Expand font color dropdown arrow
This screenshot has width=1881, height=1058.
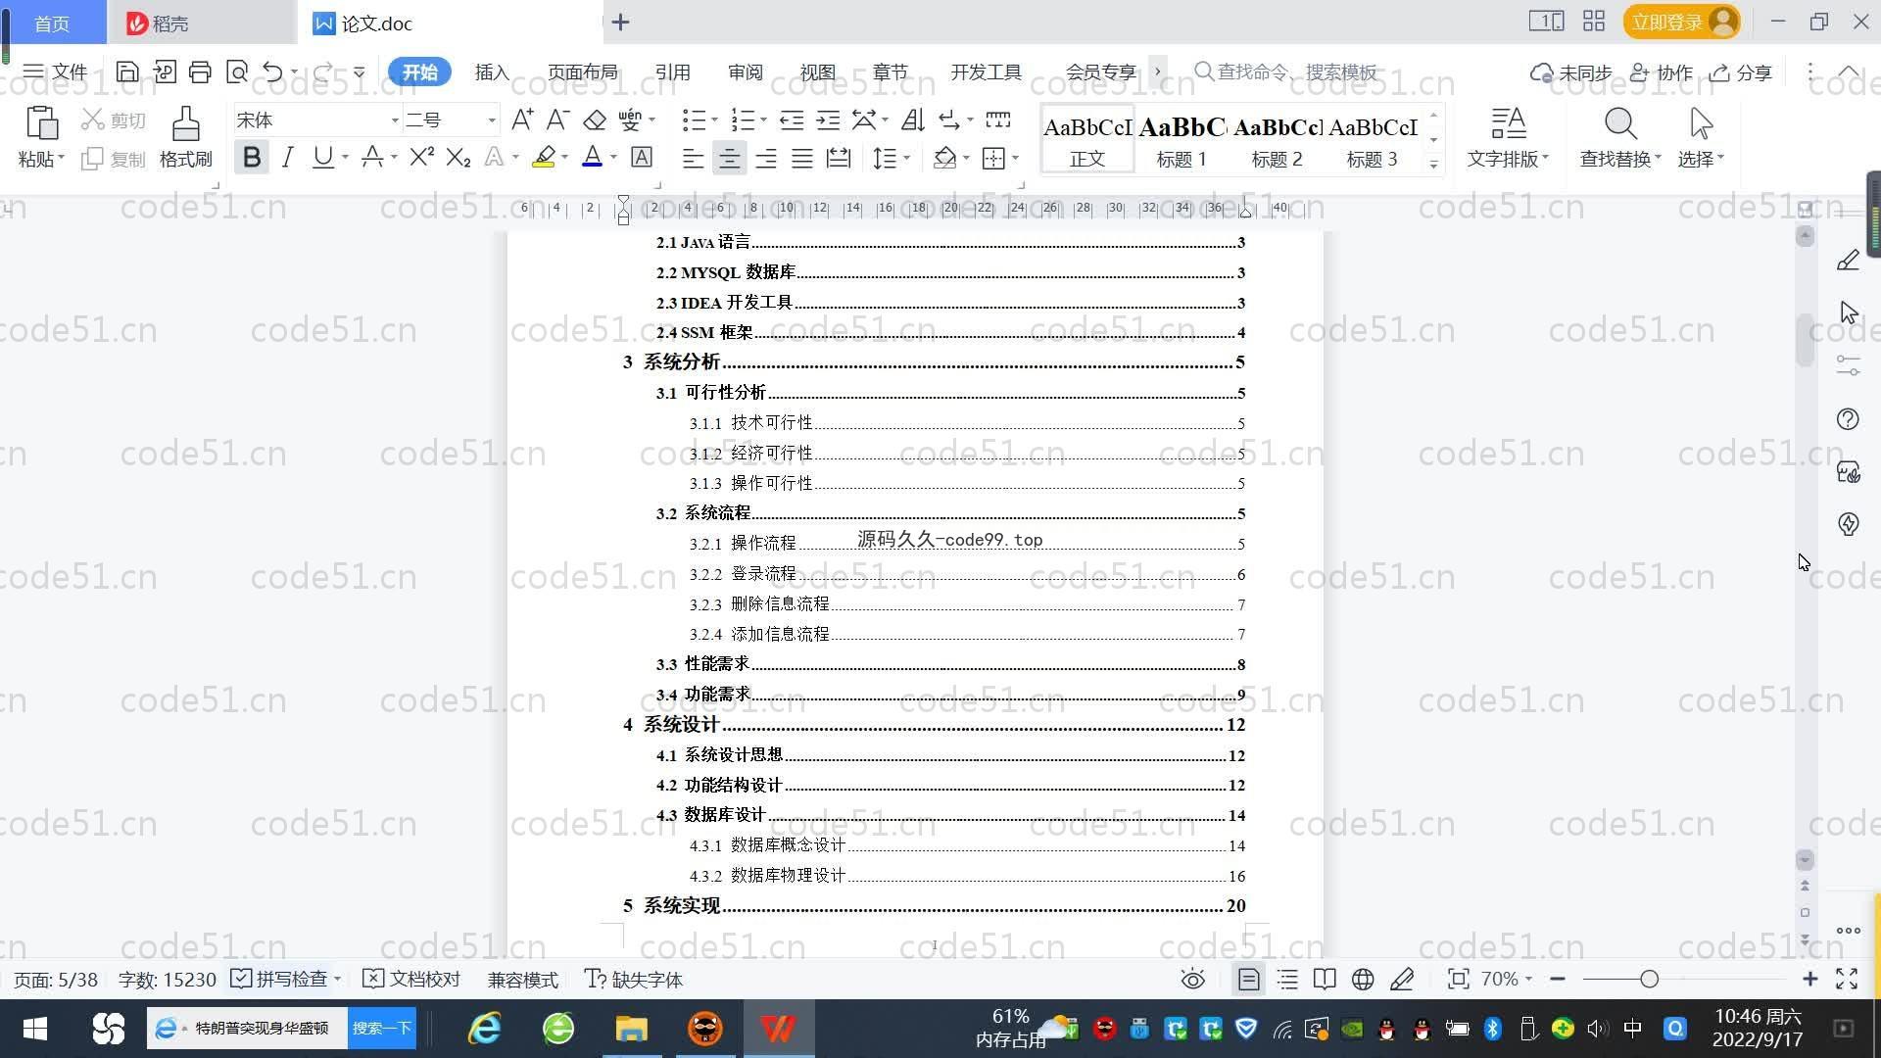(x=613, y=157)
